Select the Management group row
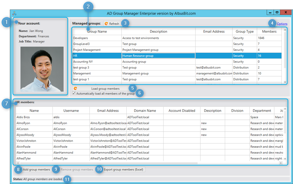The width and height of the screenshot is (293, 184). [x=177, y=73]
